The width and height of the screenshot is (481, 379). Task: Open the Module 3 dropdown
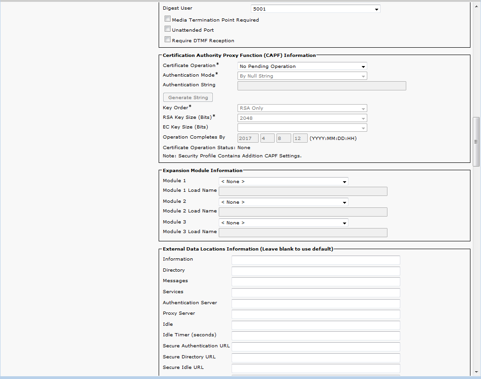coord(283,223)
